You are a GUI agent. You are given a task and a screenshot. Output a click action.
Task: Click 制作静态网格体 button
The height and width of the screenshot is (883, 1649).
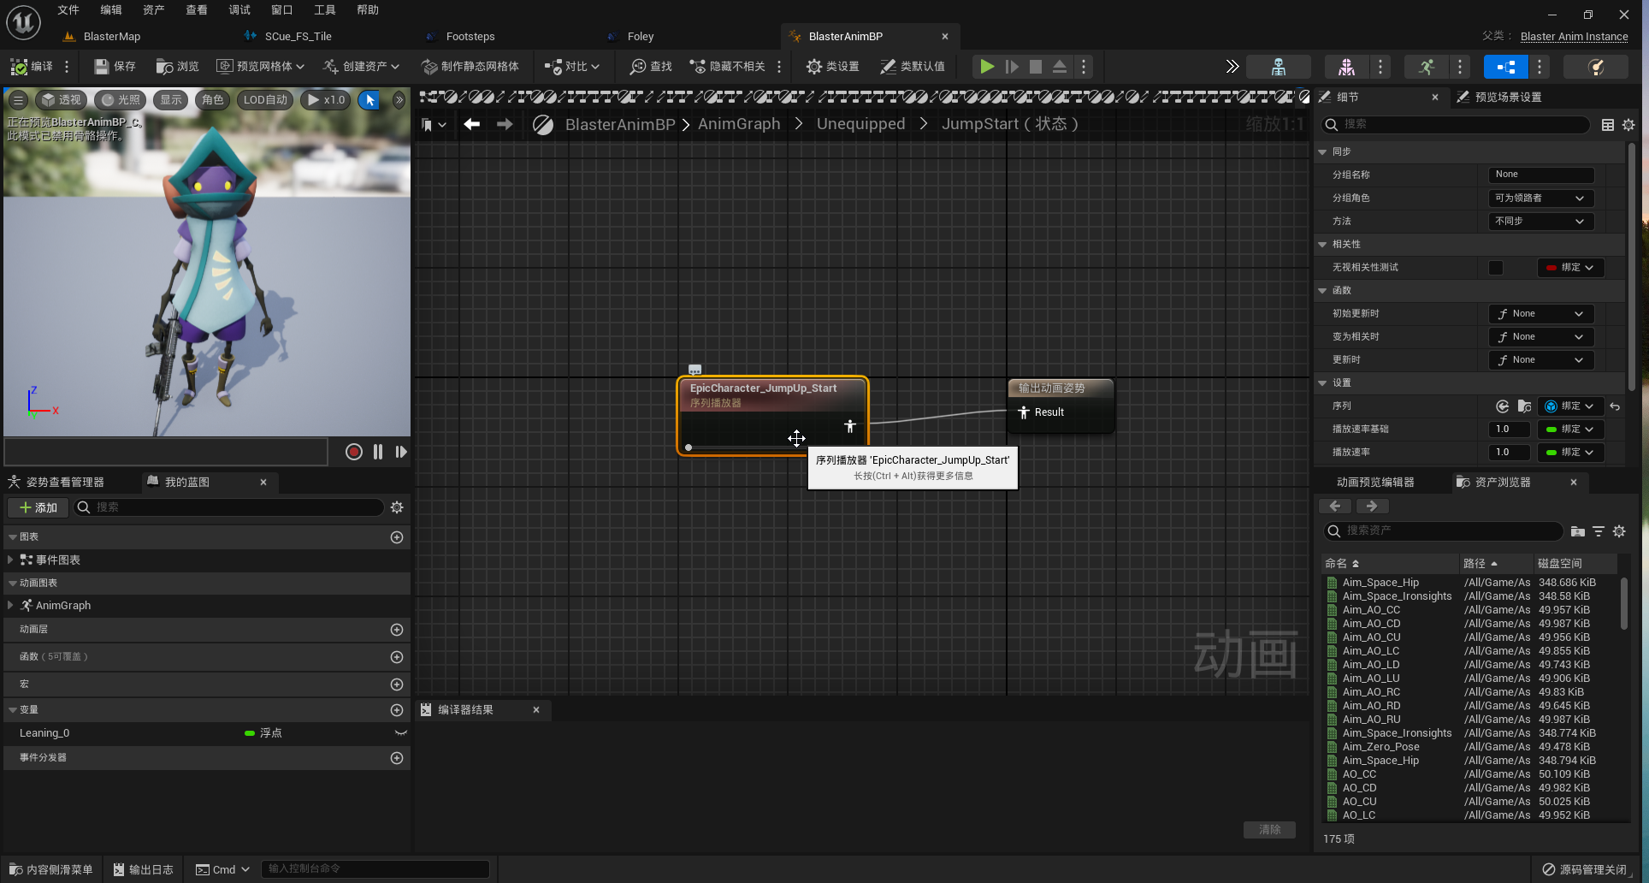tap(470, 66)
